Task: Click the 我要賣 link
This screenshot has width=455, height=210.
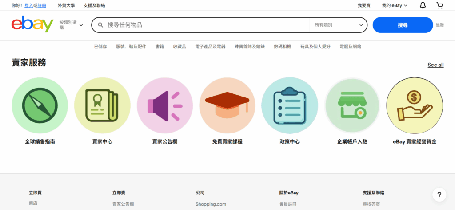Action: coord(364,5)
